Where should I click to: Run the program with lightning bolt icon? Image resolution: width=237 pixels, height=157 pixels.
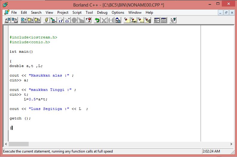pos(47,20)
